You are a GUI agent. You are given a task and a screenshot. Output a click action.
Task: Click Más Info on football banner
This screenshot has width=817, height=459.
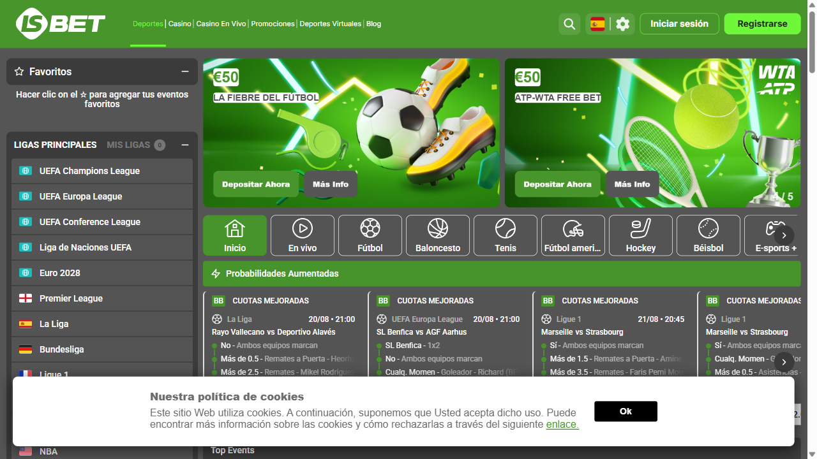tap(331, 184)
